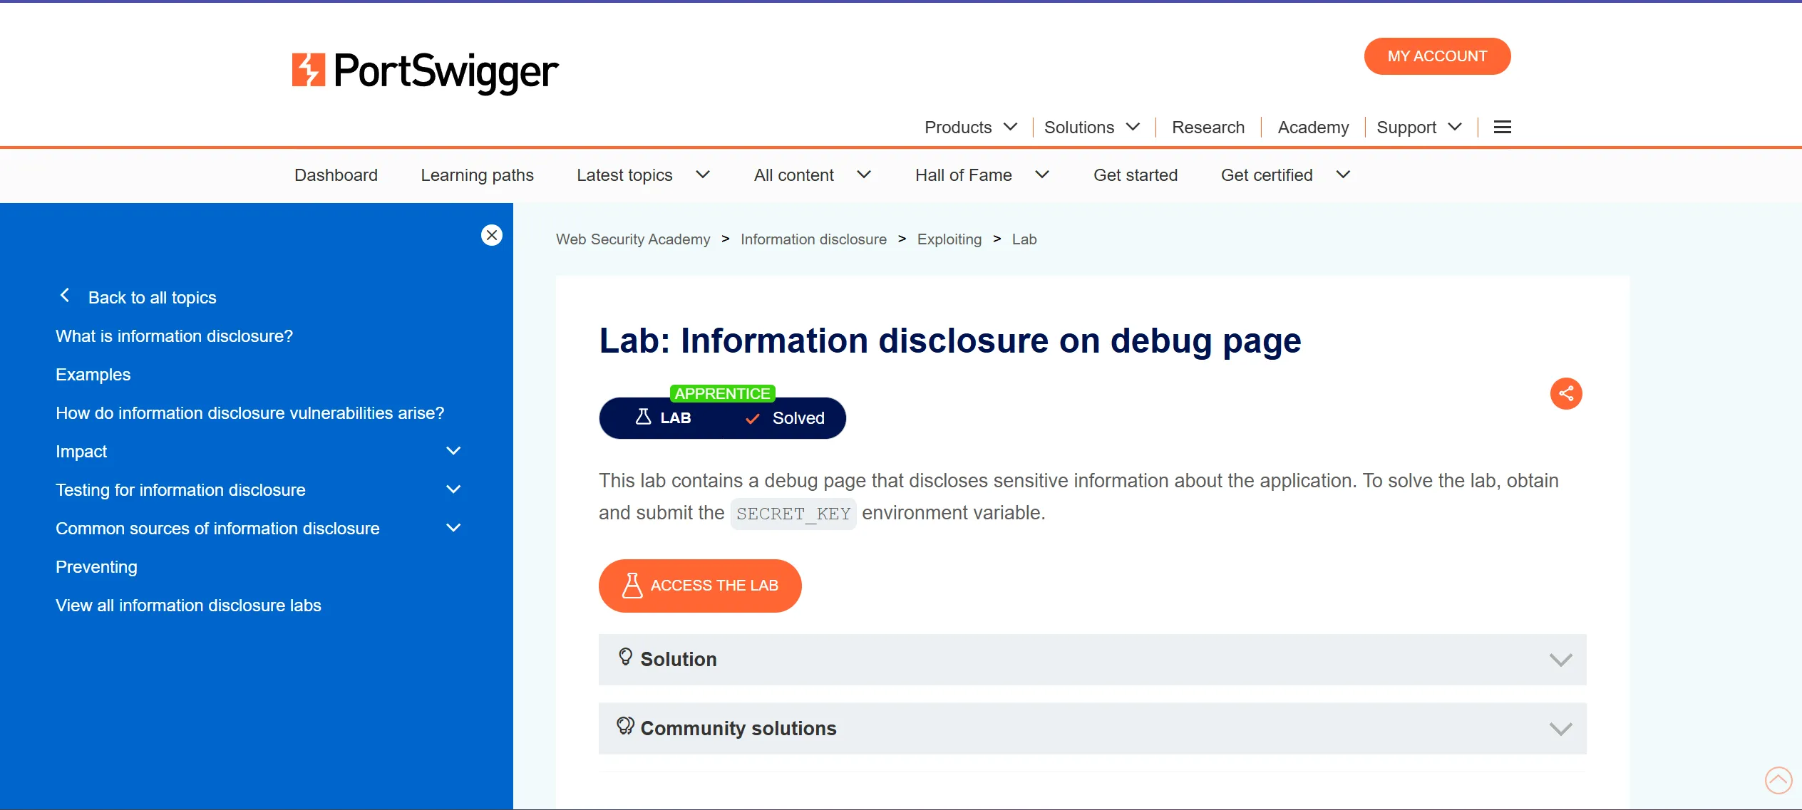Expand the Community solutions section
The width and height of the screenshot is (1802, 810).
tap(1560, 729)
